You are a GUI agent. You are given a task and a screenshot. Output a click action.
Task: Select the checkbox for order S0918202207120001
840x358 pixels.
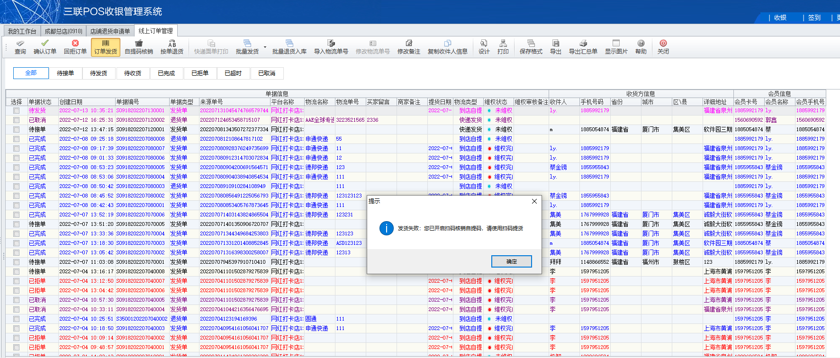pyautogui.click(x=17, y=130)
